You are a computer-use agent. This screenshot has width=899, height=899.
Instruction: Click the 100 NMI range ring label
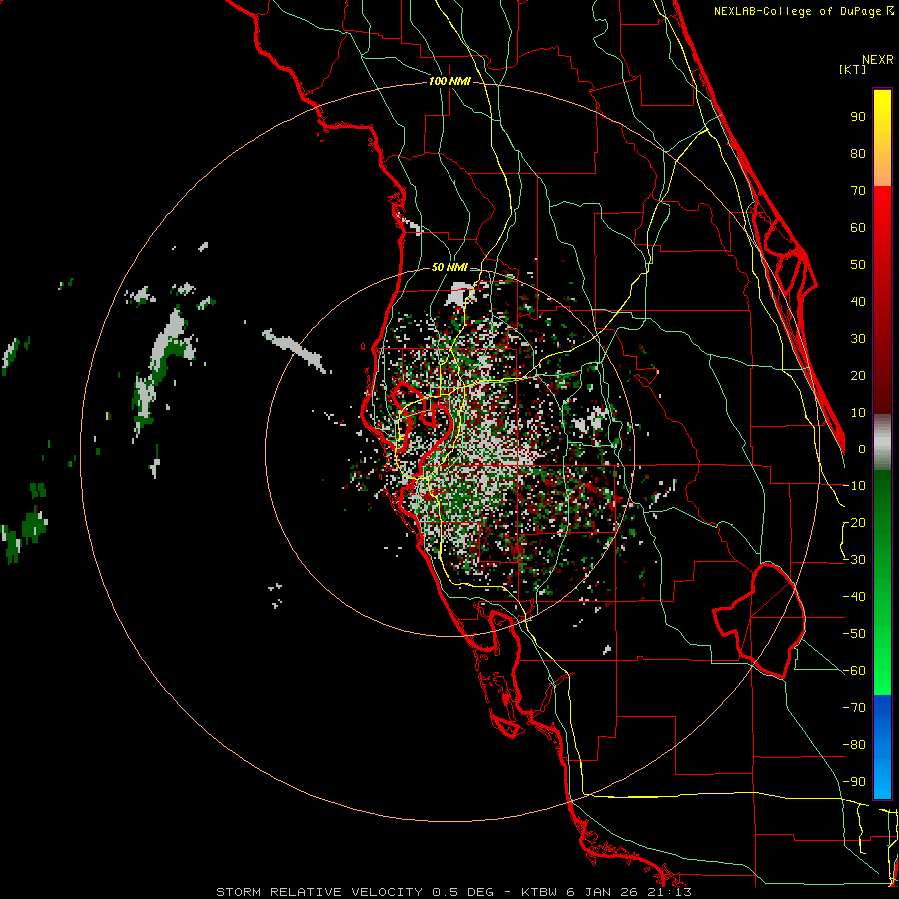coord(449,82)
